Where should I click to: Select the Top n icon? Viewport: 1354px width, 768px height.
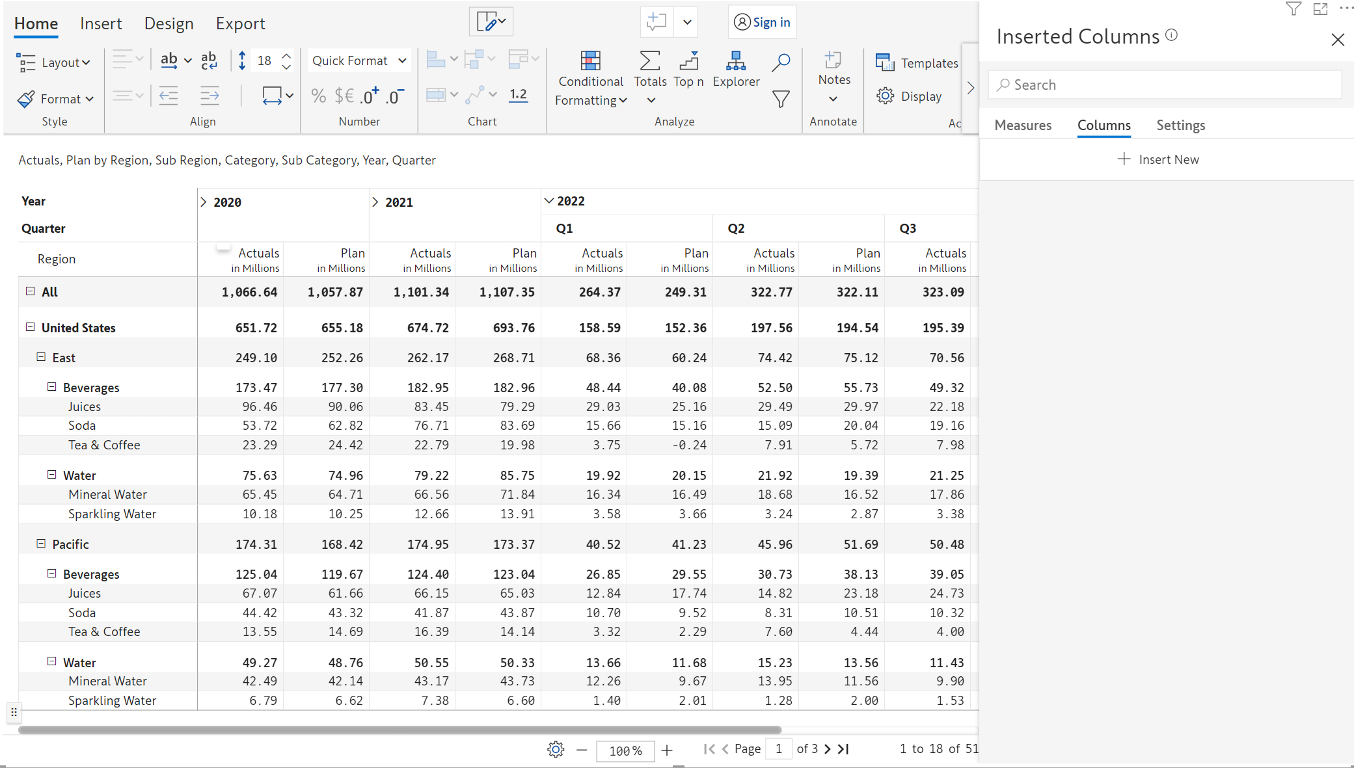688,61
